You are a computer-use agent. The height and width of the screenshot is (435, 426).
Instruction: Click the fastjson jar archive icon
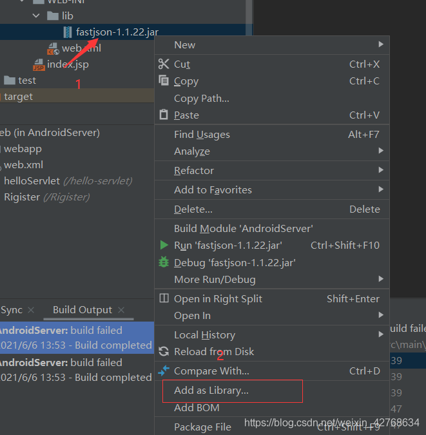(x=68, y=32)
